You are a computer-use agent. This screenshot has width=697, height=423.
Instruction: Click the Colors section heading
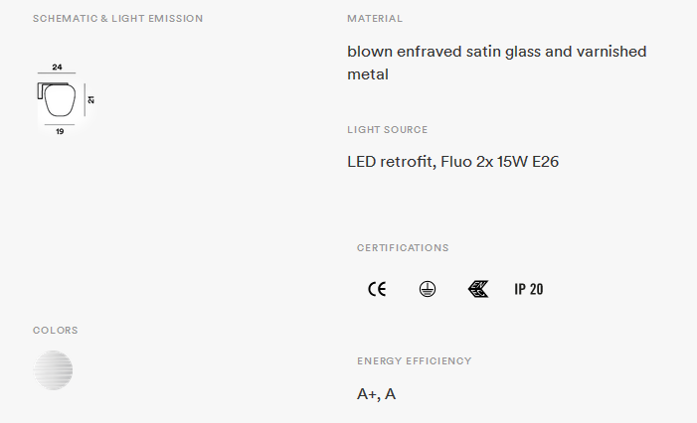tap(55, 331)
